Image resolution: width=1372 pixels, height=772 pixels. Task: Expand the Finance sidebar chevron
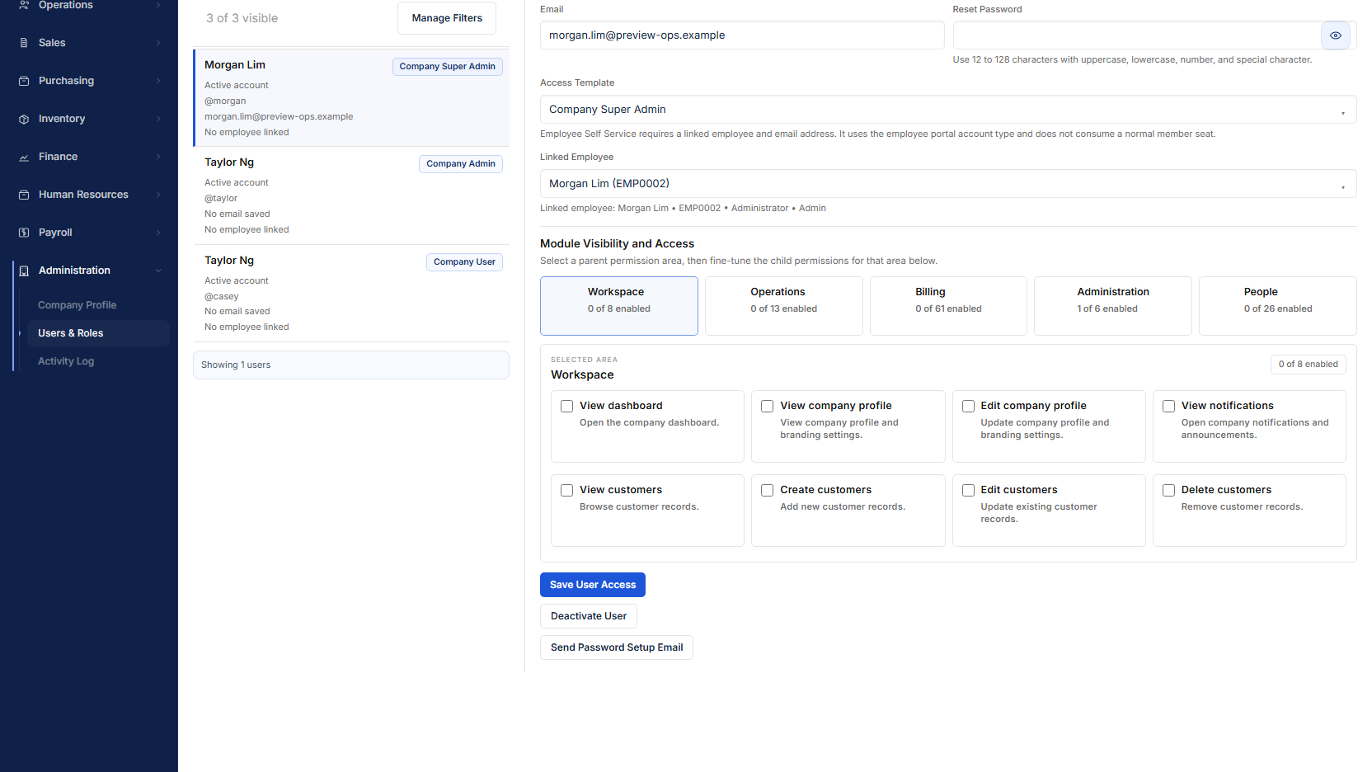pos(158,157)
